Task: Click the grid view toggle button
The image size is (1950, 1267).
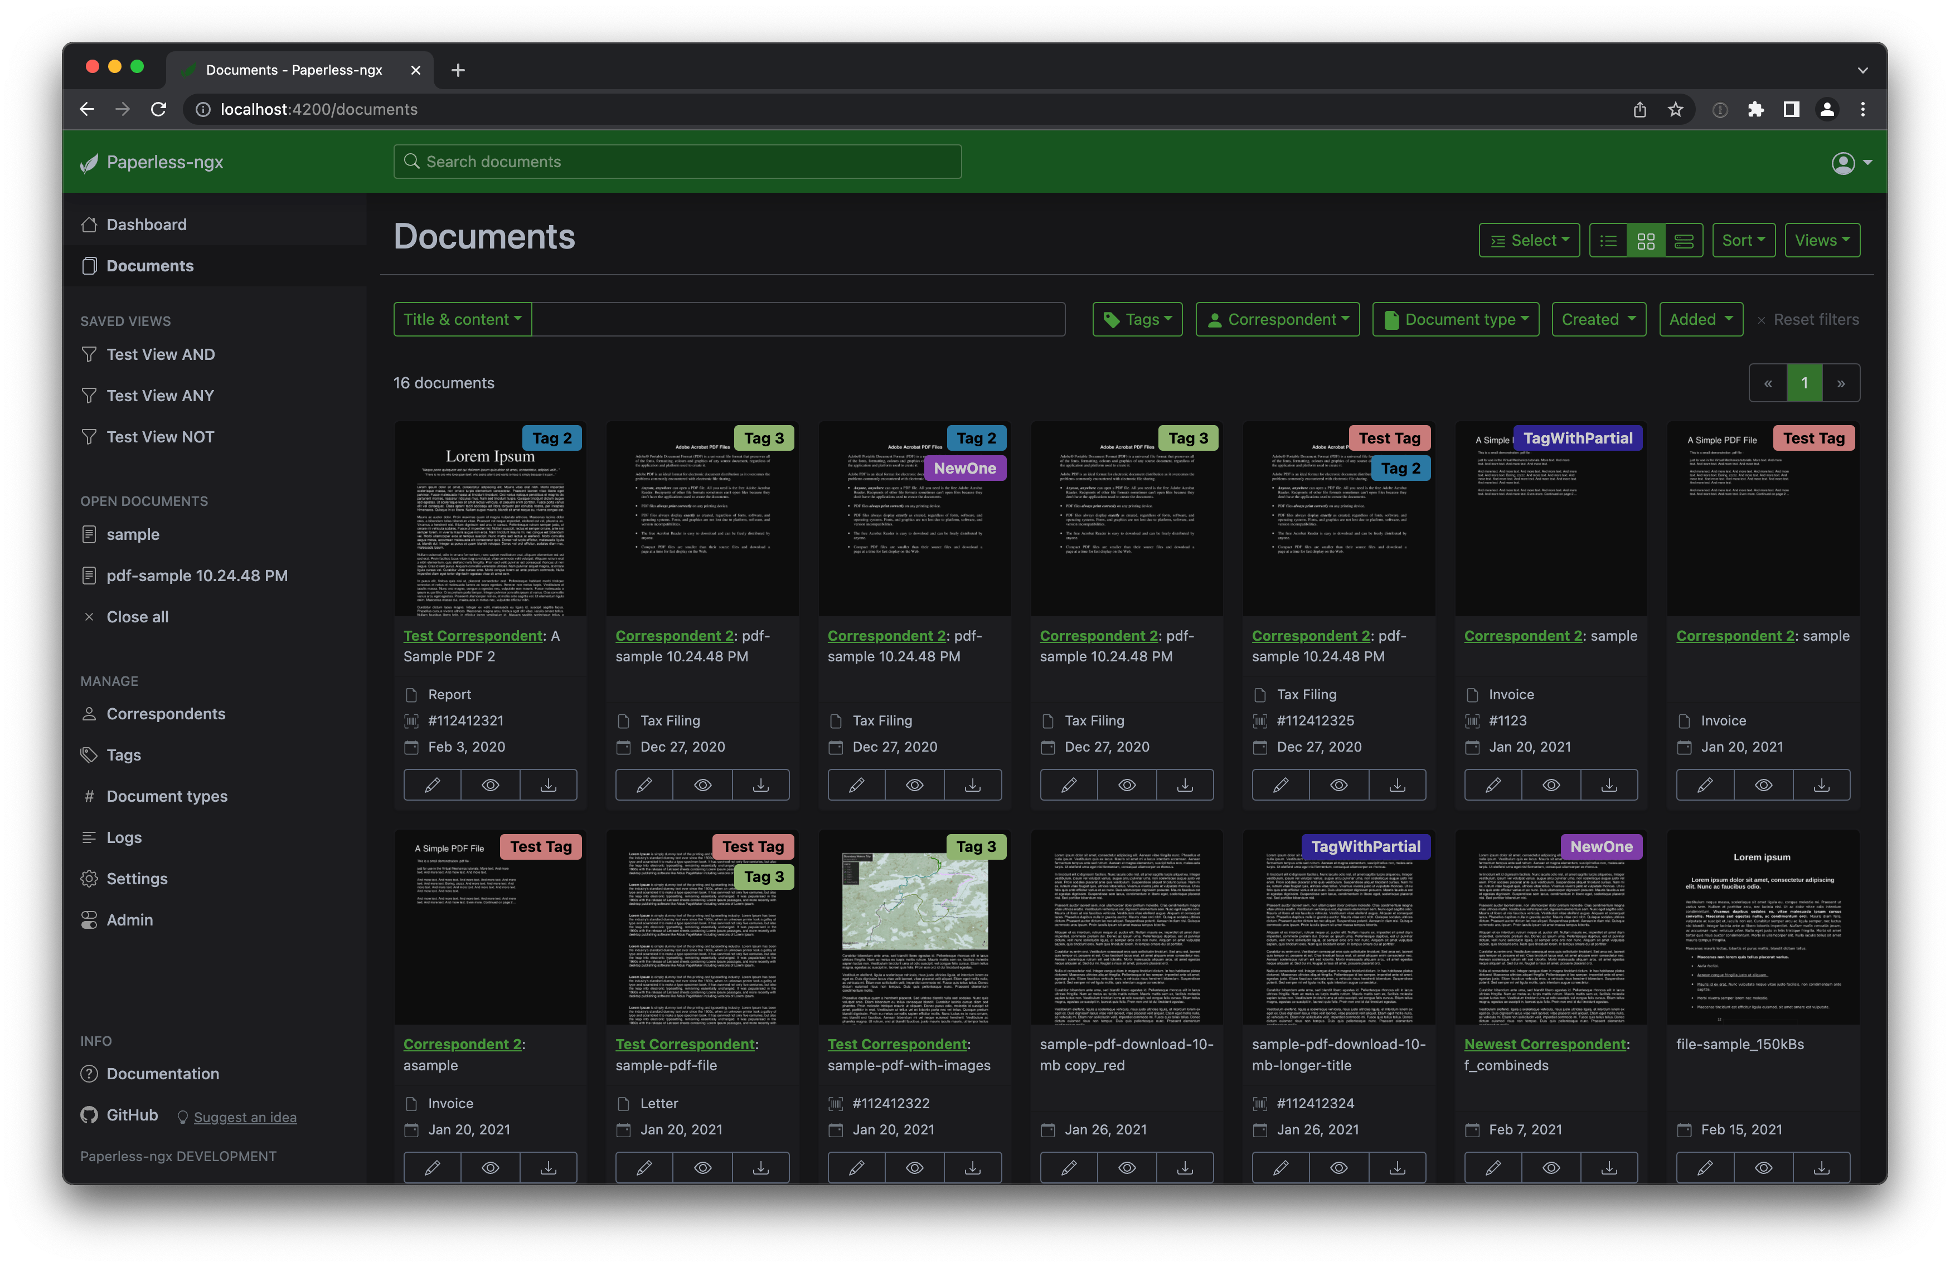Action: click(x=1646, y=238)
